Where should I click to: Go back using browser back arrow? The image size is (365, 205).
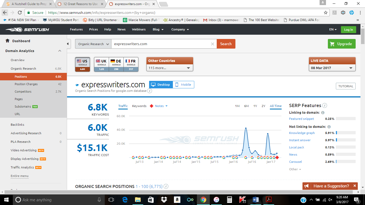tap(5, 13)
